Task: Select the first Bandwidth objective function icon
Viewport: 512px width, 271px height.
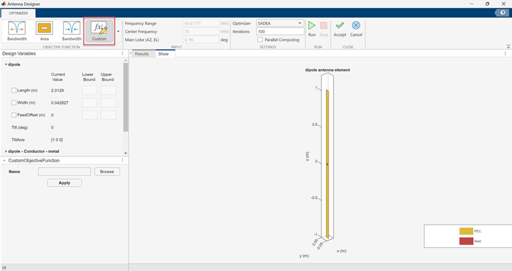Action: coord(17,31)
